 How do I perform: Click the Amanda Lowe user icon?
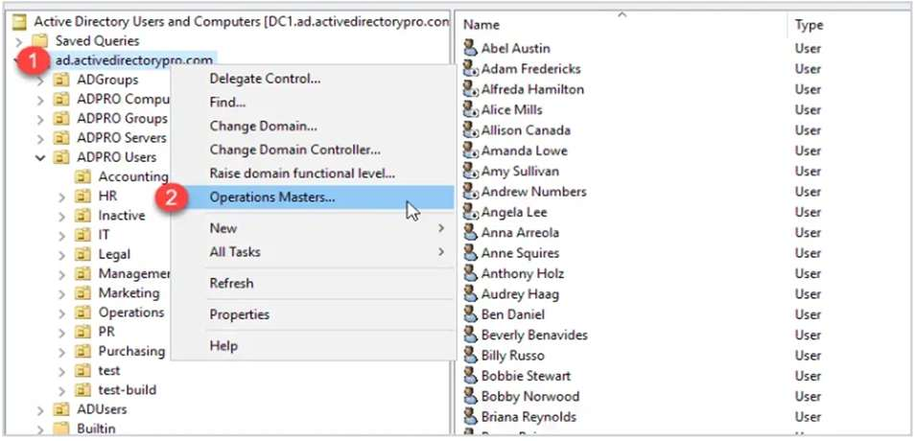[470, 150]
